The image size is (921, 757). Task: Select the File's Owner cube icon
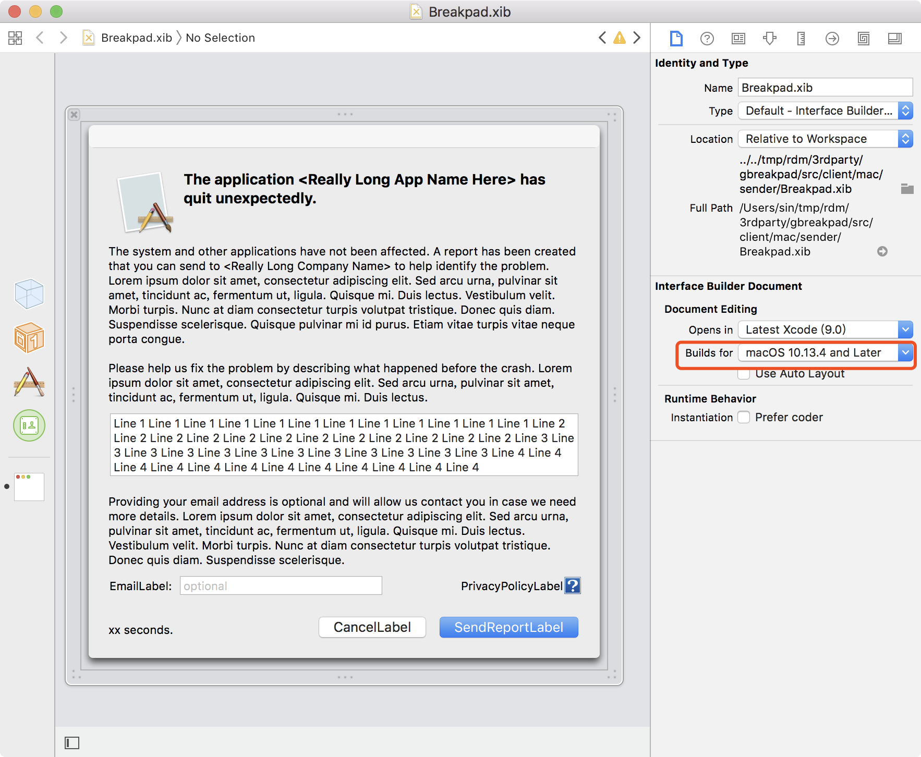pyautogui.click(x=29, y=294)
